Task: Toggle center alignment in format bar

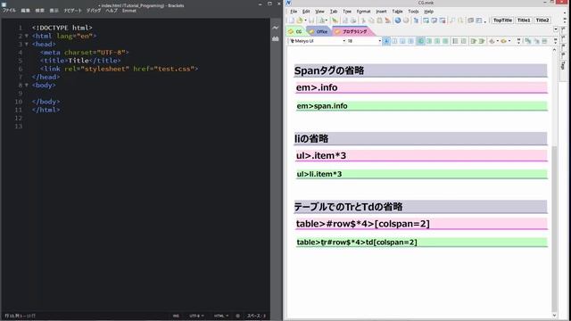Action: coord(429,41)
